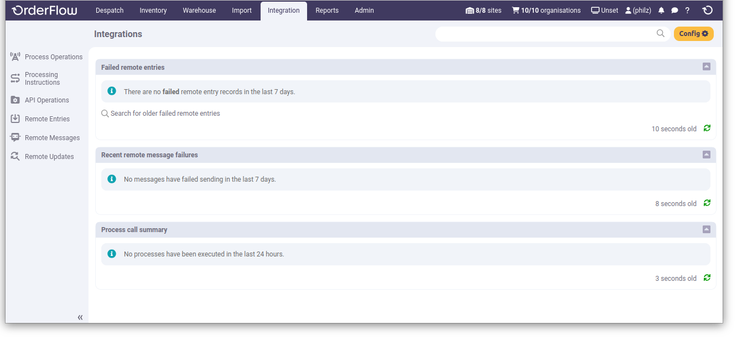The image size is (737, 339).
Task: Refresh the Process call summary panel
Action: coord(707,278)
